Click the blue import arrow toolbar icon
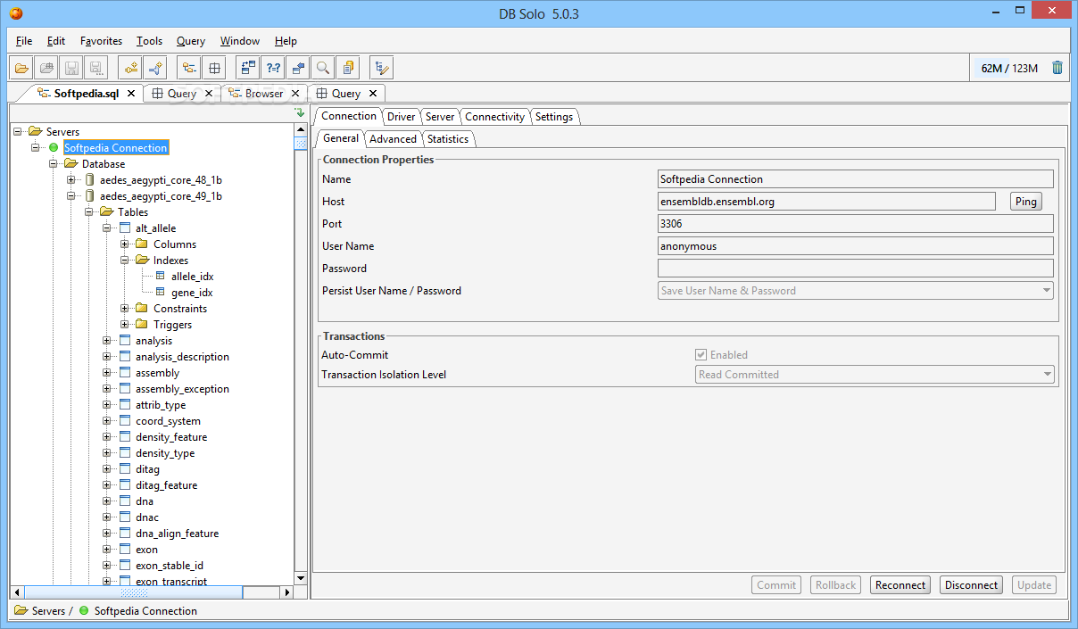Viewport: 1078px width, 629px height. point(298,68)
